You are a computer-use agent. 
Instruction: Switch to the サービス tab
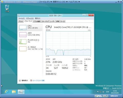[x=63, y=21]
